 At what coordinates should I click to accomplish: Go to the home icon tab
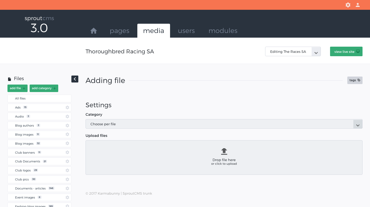pos(94,31)
